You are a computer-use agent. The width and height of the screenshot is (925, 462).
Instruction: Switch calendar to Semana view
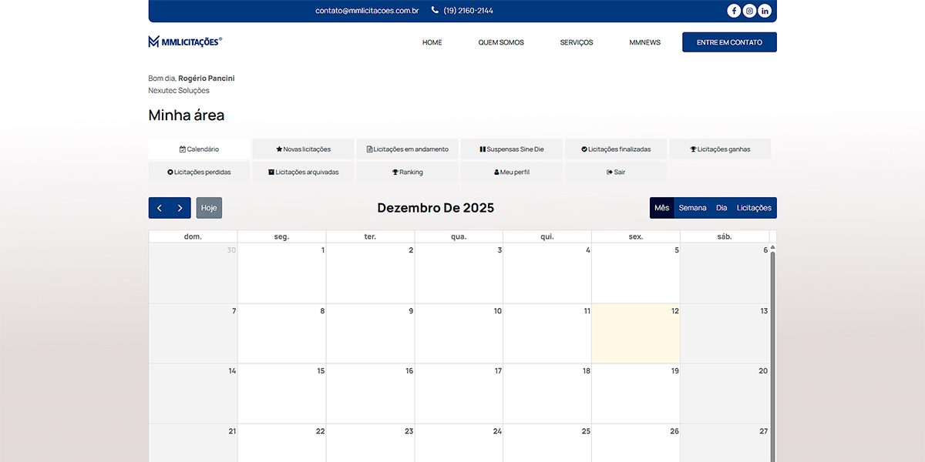pyautogui.click(x=692, y=208)
